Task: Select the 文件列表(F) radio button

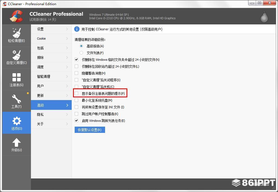Action: pyautogui.click(x=81, y=53)
